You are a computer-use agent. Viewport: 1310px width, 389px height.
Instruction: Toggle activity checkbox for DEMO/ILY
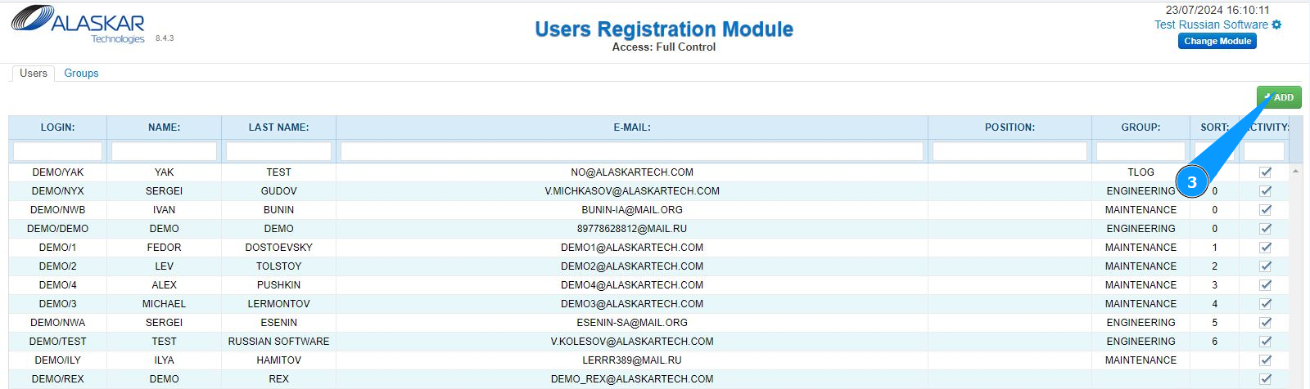(x=1266, y=360)
